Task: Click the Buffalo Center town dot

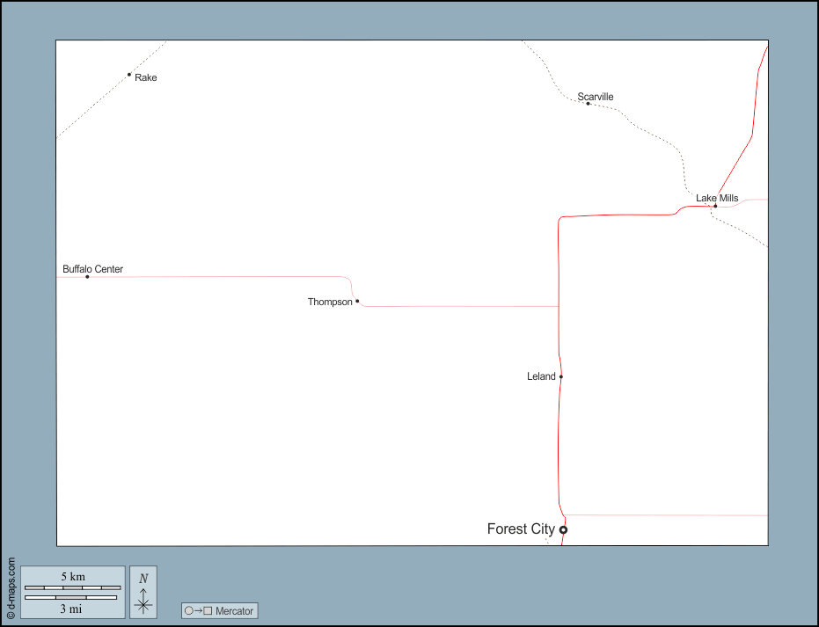Action: pyautogui.click(x=87, y=277)
